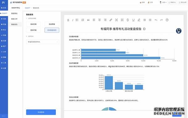Insert a blockquote using the quote icon
Viewport: 188px width, 118px height.
(88, 20)
